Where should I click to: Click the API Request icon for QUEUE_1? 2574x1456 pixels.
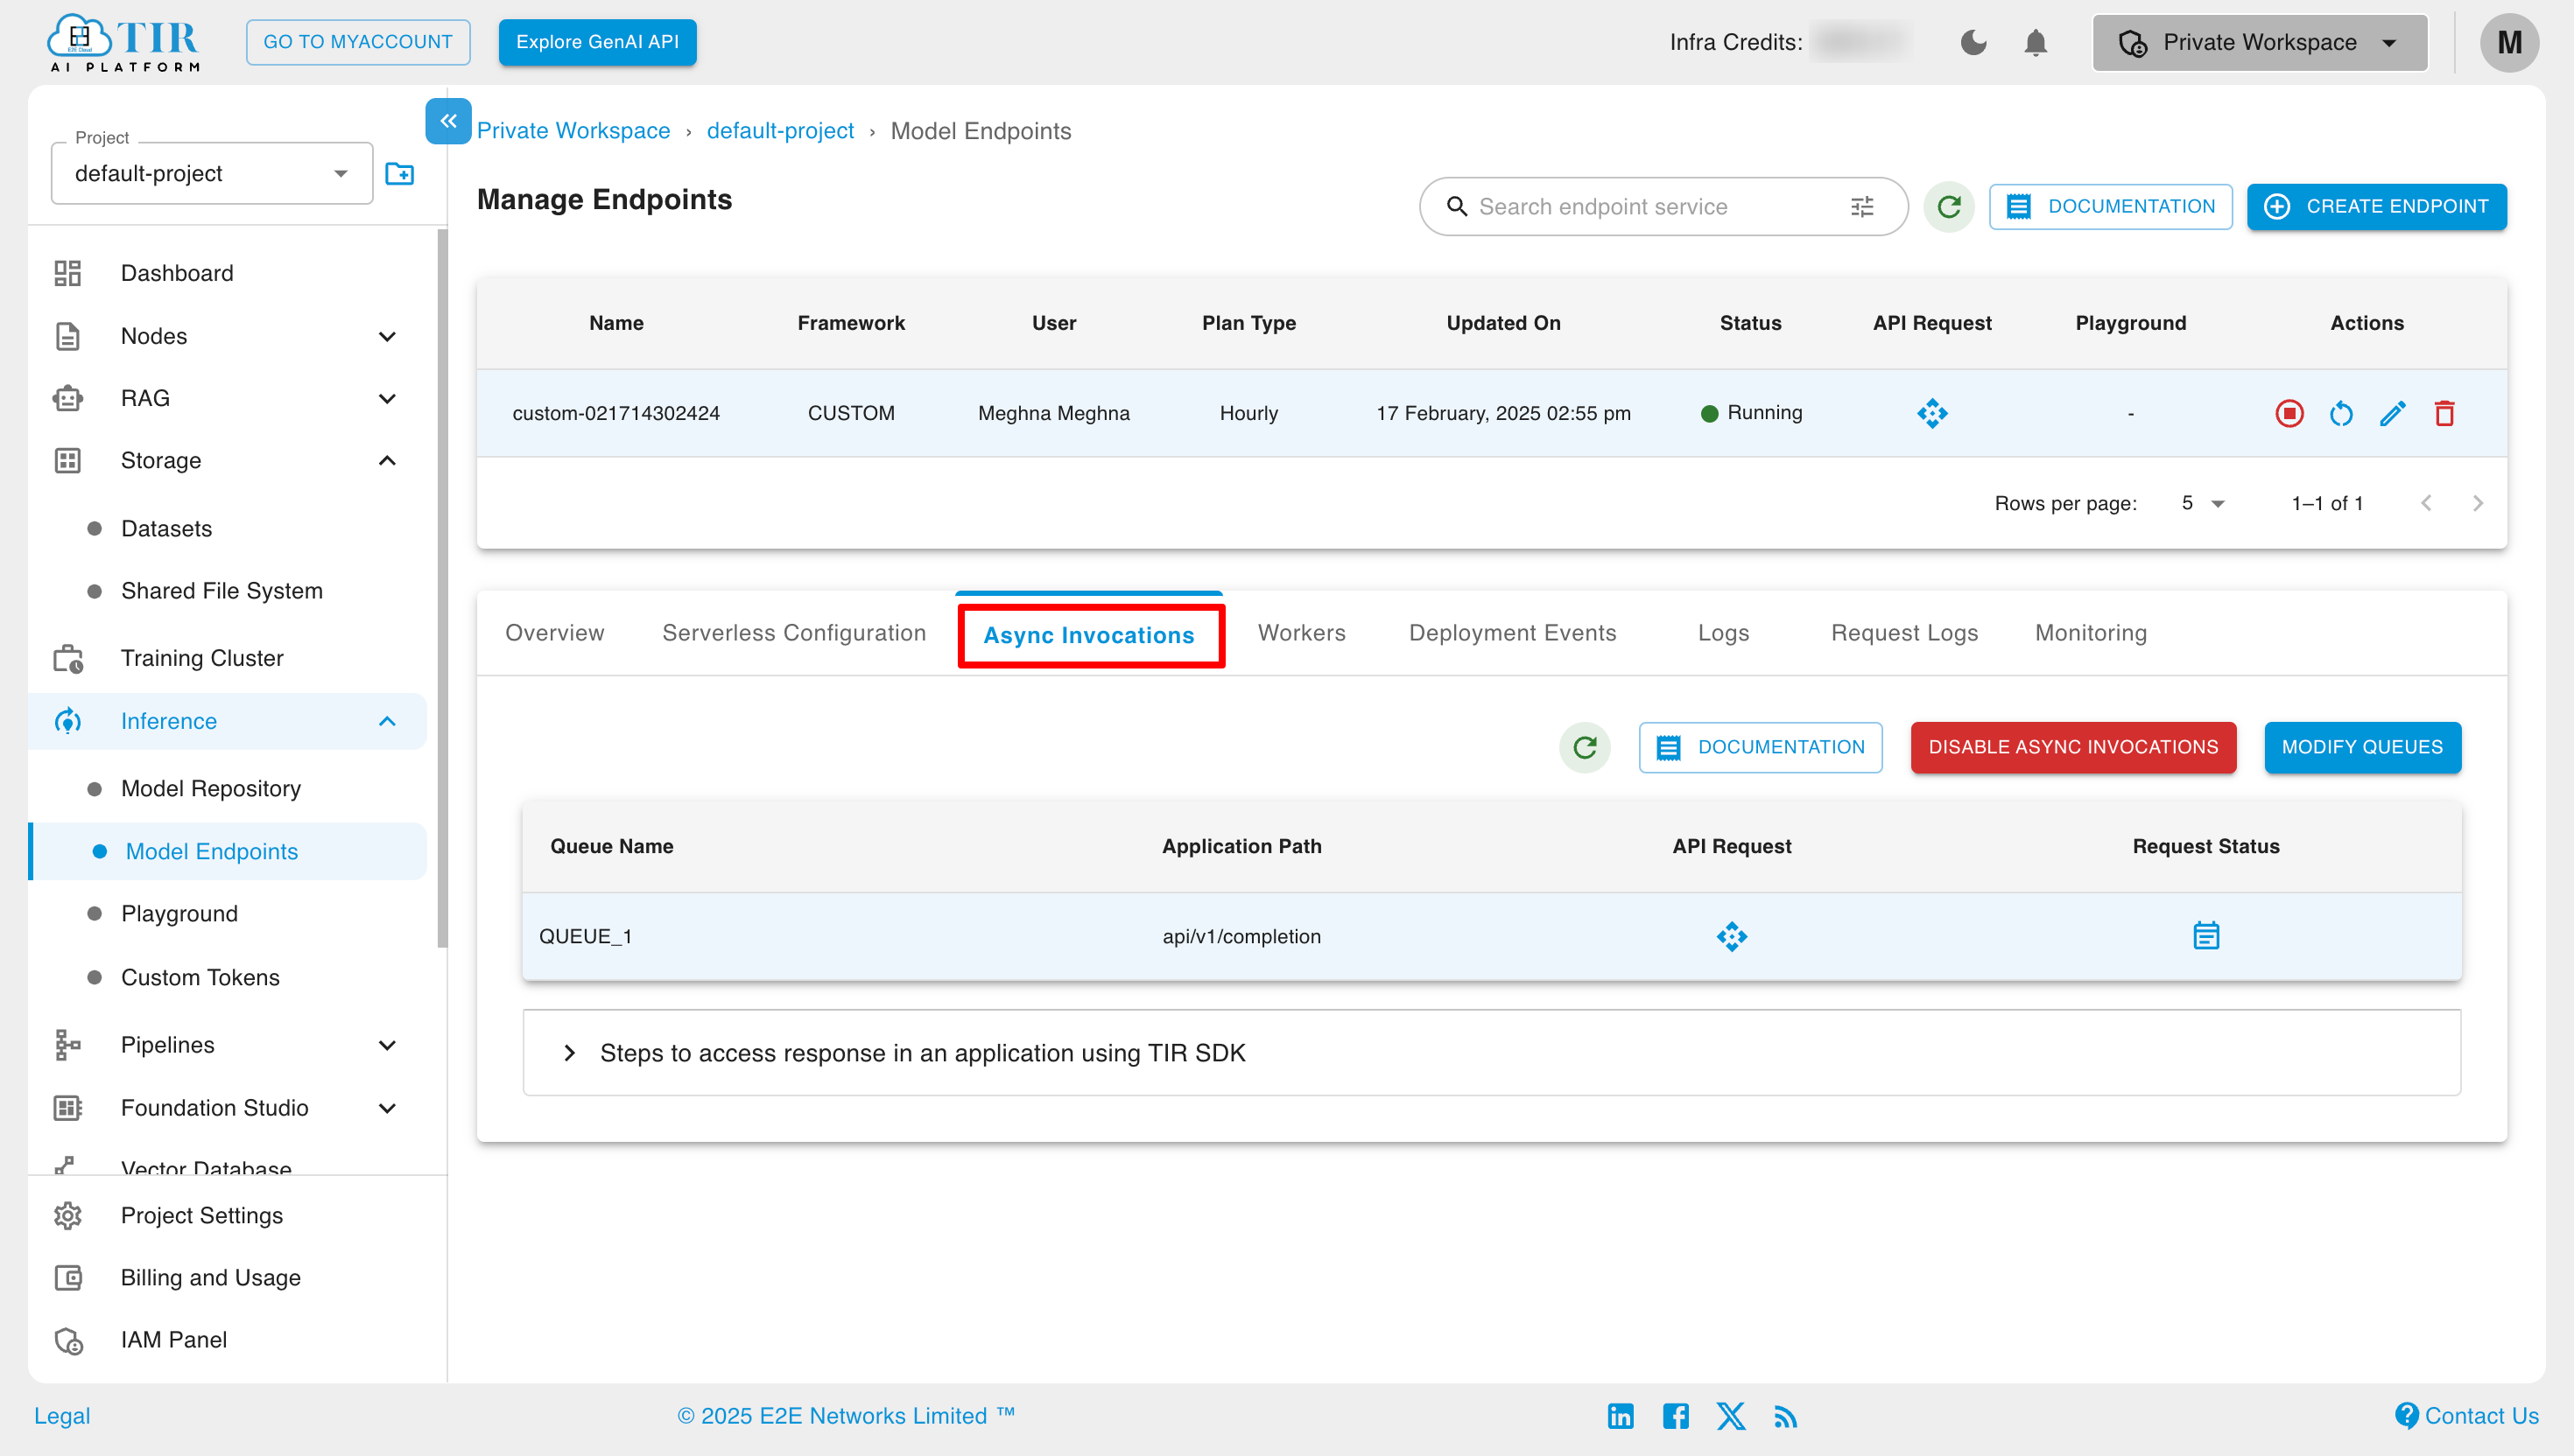(1733, 934)
